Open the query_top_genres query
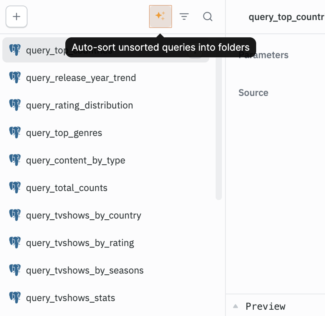Viewport: 325px width, 316px height. pyautogui.click(x=106, y=133)
